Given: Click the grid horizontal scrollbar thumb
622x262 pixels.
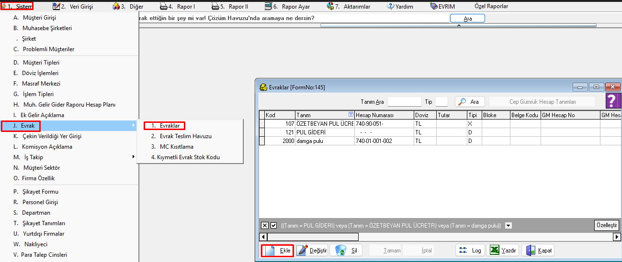Looking at the screenshot, I should [x=312, y=237].
